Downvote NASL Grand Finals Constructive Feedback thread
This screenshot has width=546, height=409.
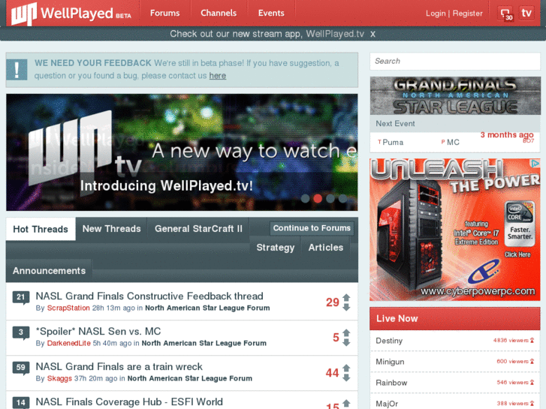[x=346, y=307]
